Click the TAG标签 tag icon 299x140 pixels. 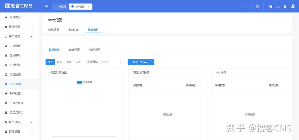point(6,94)
